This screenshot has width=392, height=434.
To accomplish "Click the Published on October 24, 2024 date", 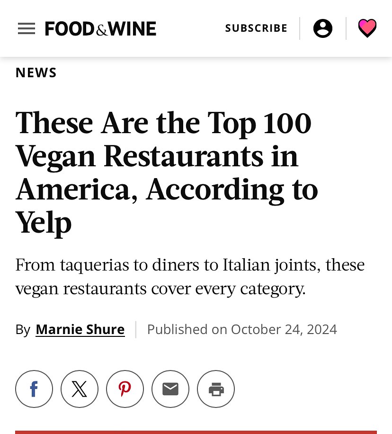I will (242, 329).
